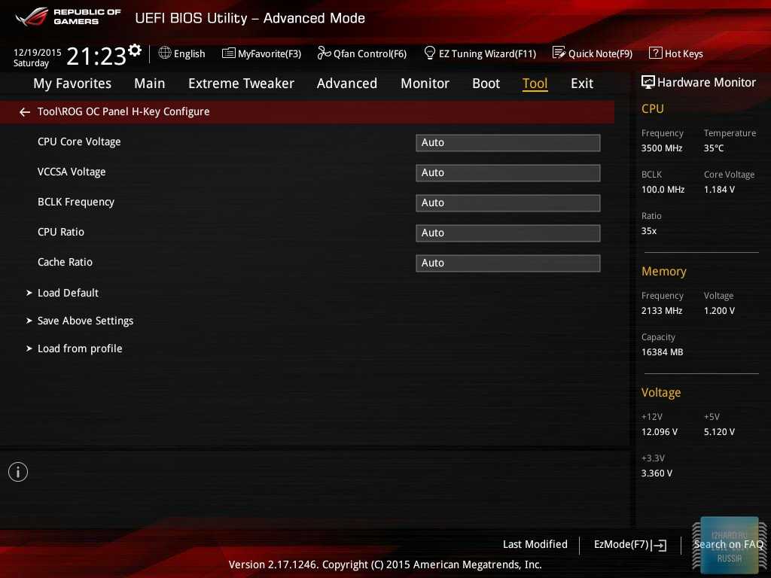Click the settings gear icon beside the clock
Viewport: 771px width, 578px height.
[135, 50]
